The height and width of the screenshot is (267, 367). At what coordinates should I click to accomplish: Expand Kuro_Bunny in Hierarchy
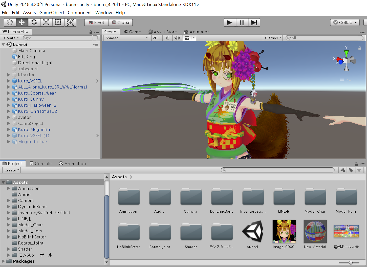[9, 99]
